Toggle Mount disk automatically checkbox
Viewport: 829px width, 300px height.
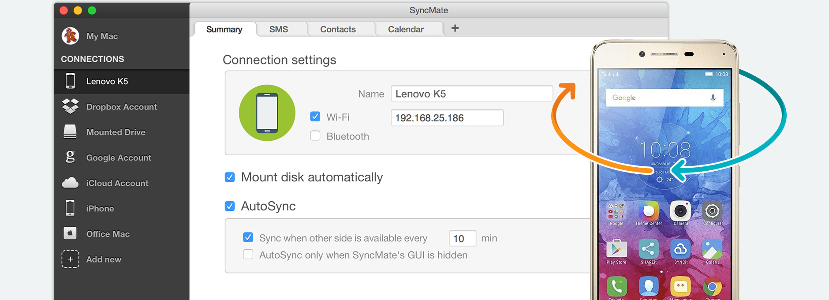pos(230,177)
